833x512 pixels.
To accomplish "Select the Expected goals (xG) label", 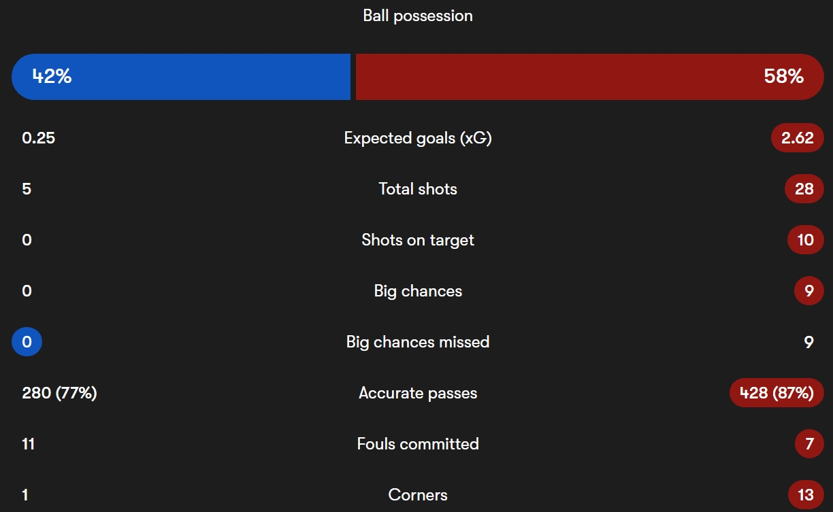I will (418, 138).
